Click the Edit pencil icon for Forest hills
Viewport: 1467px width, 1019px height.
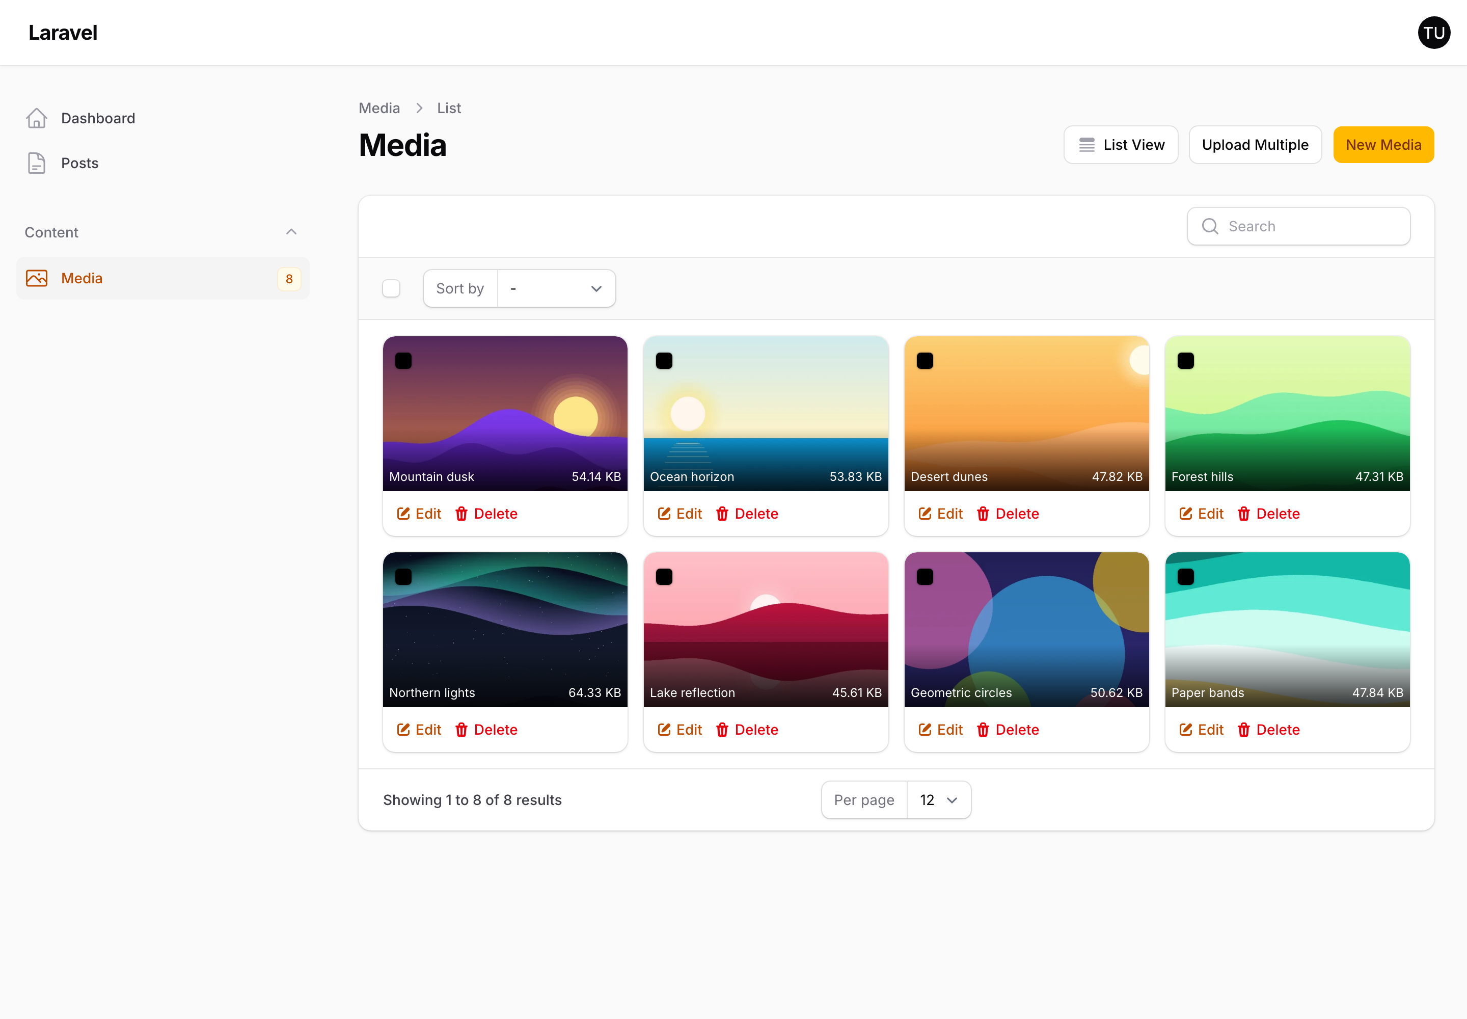click(1185, 514)
